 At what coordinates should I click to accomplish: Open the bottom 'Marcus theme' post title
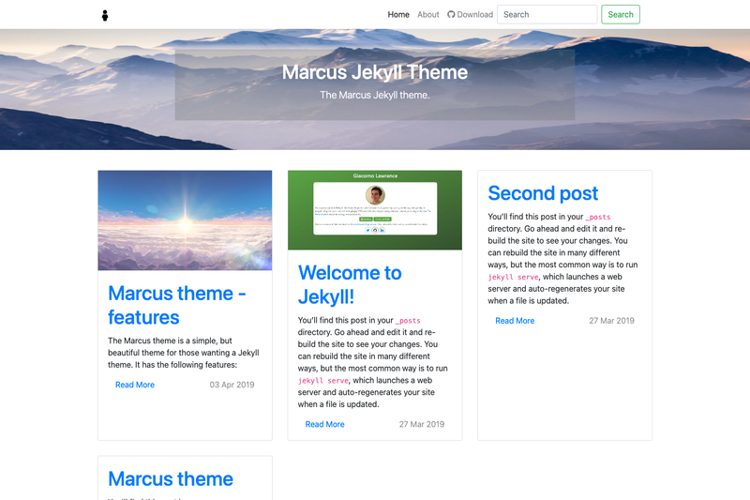pos(171,479)
